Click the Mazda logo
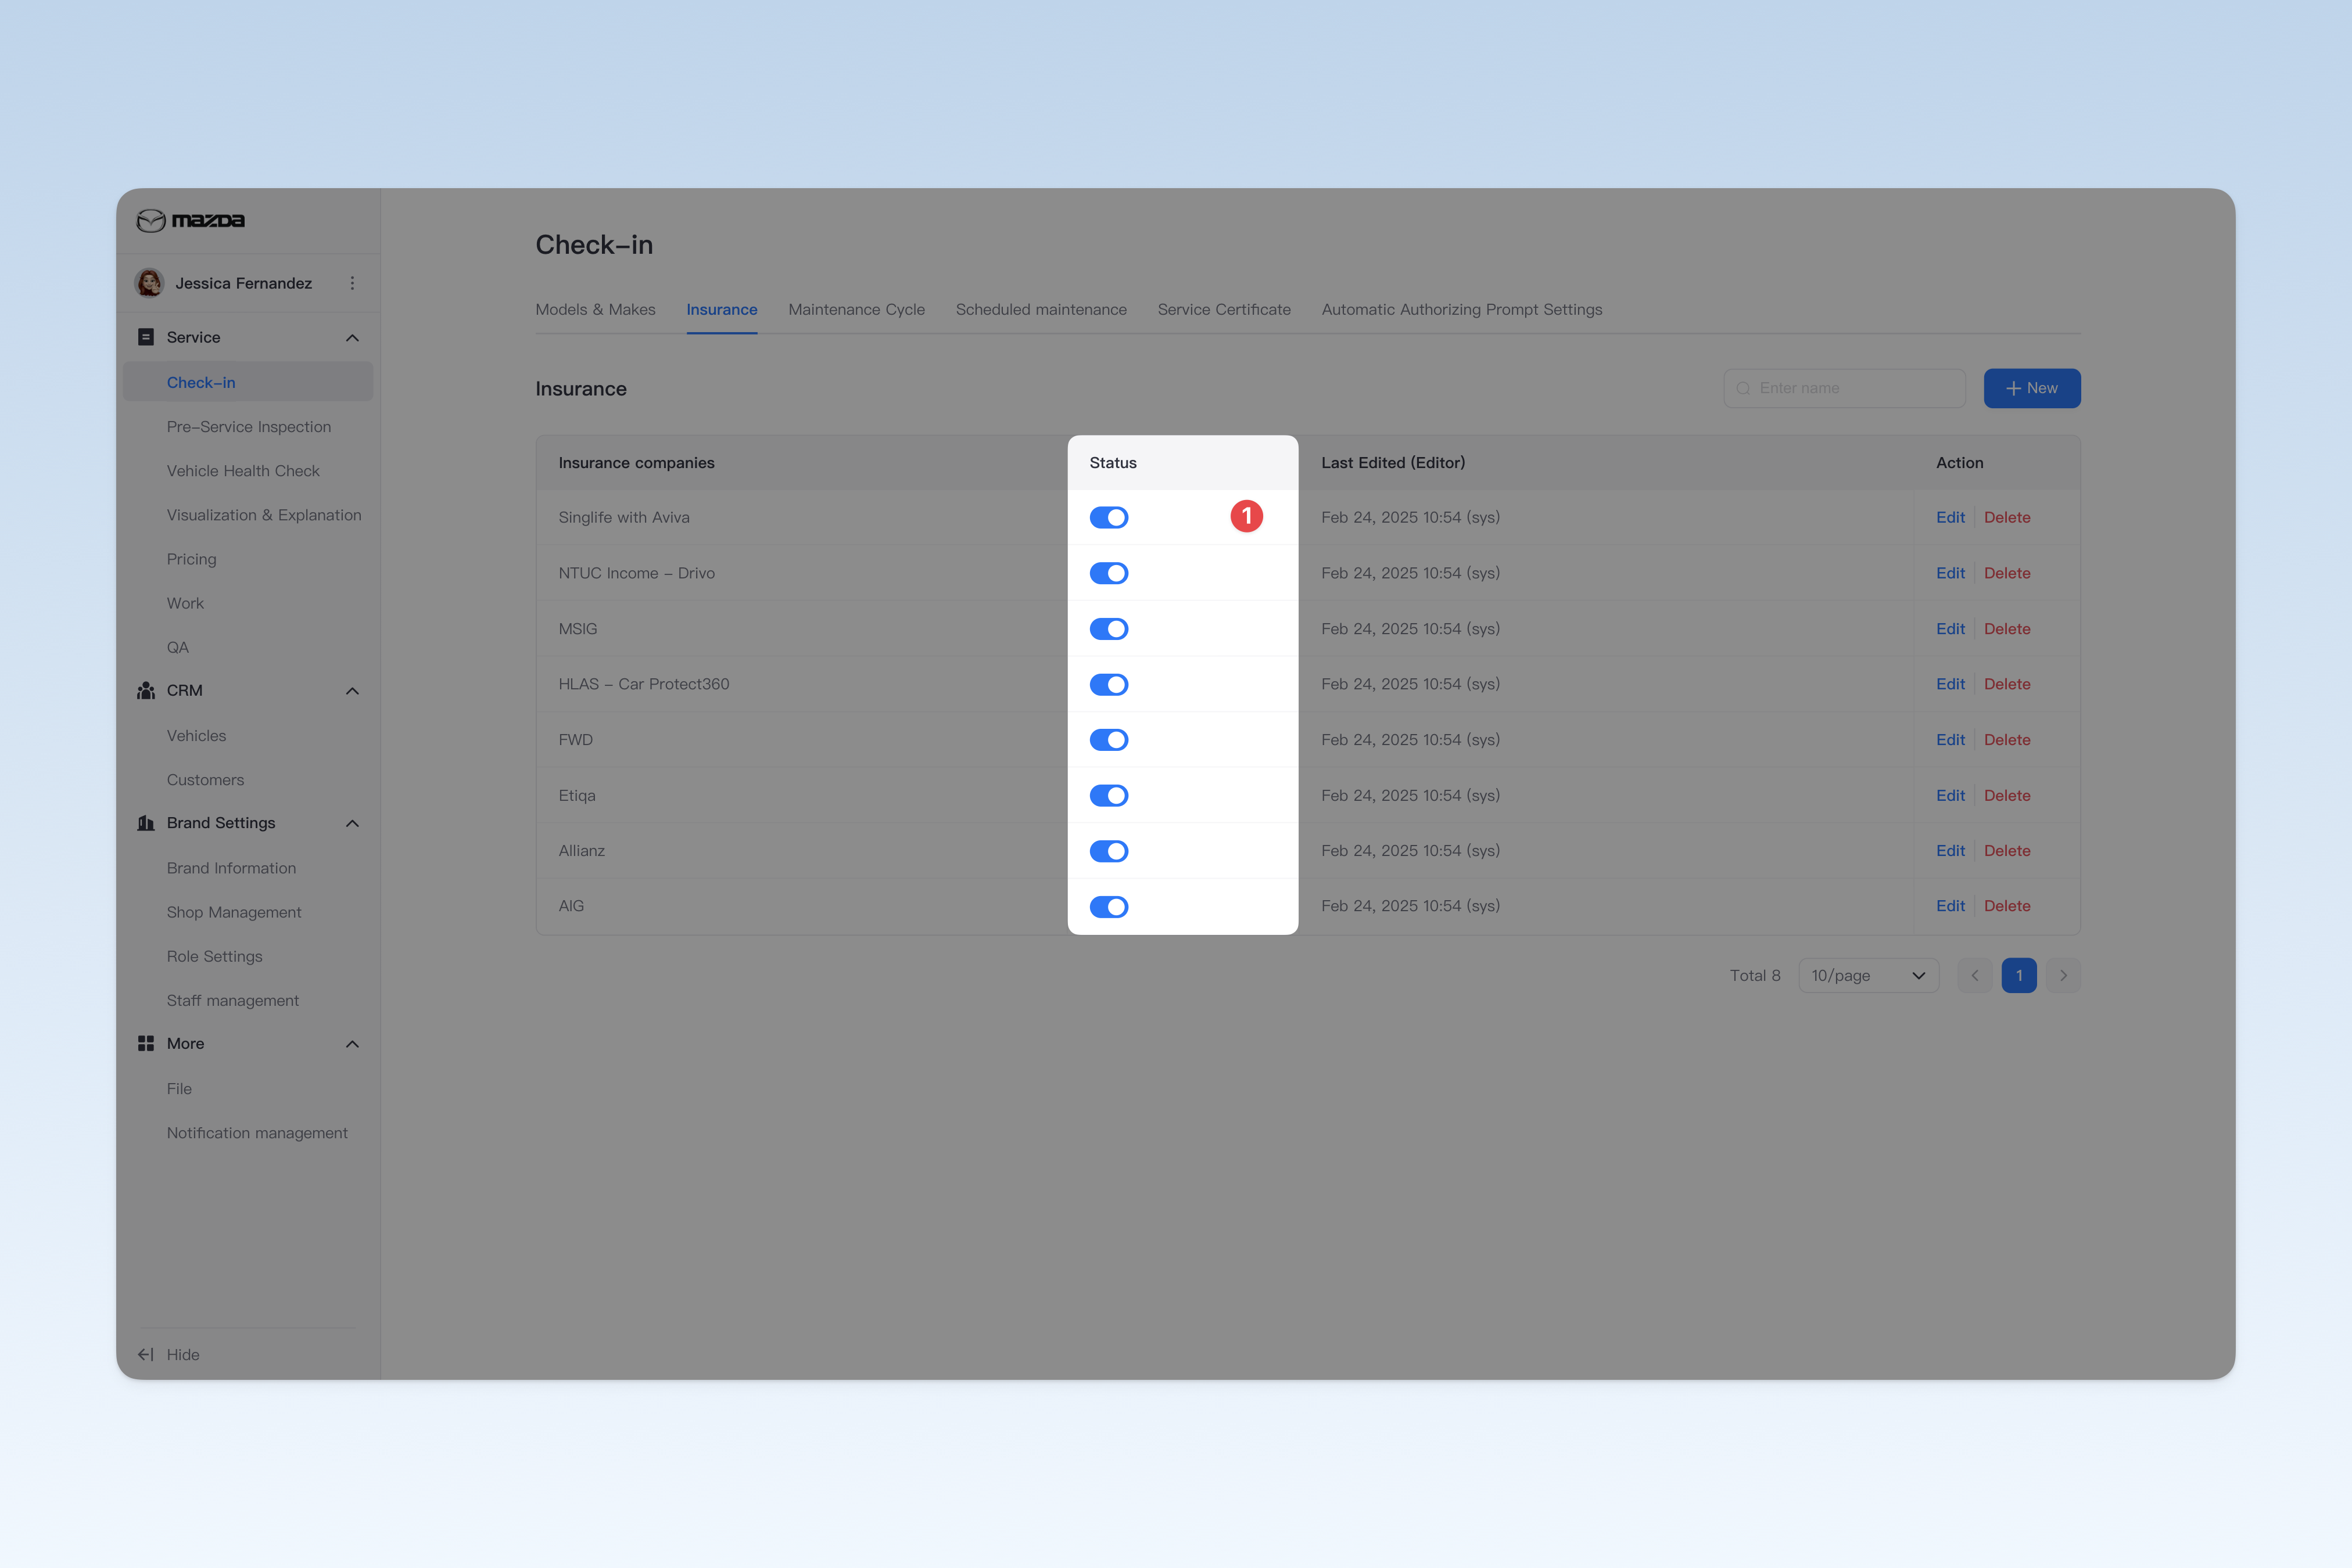This screenshot has width=2352, height=1568. click(190, 220)
